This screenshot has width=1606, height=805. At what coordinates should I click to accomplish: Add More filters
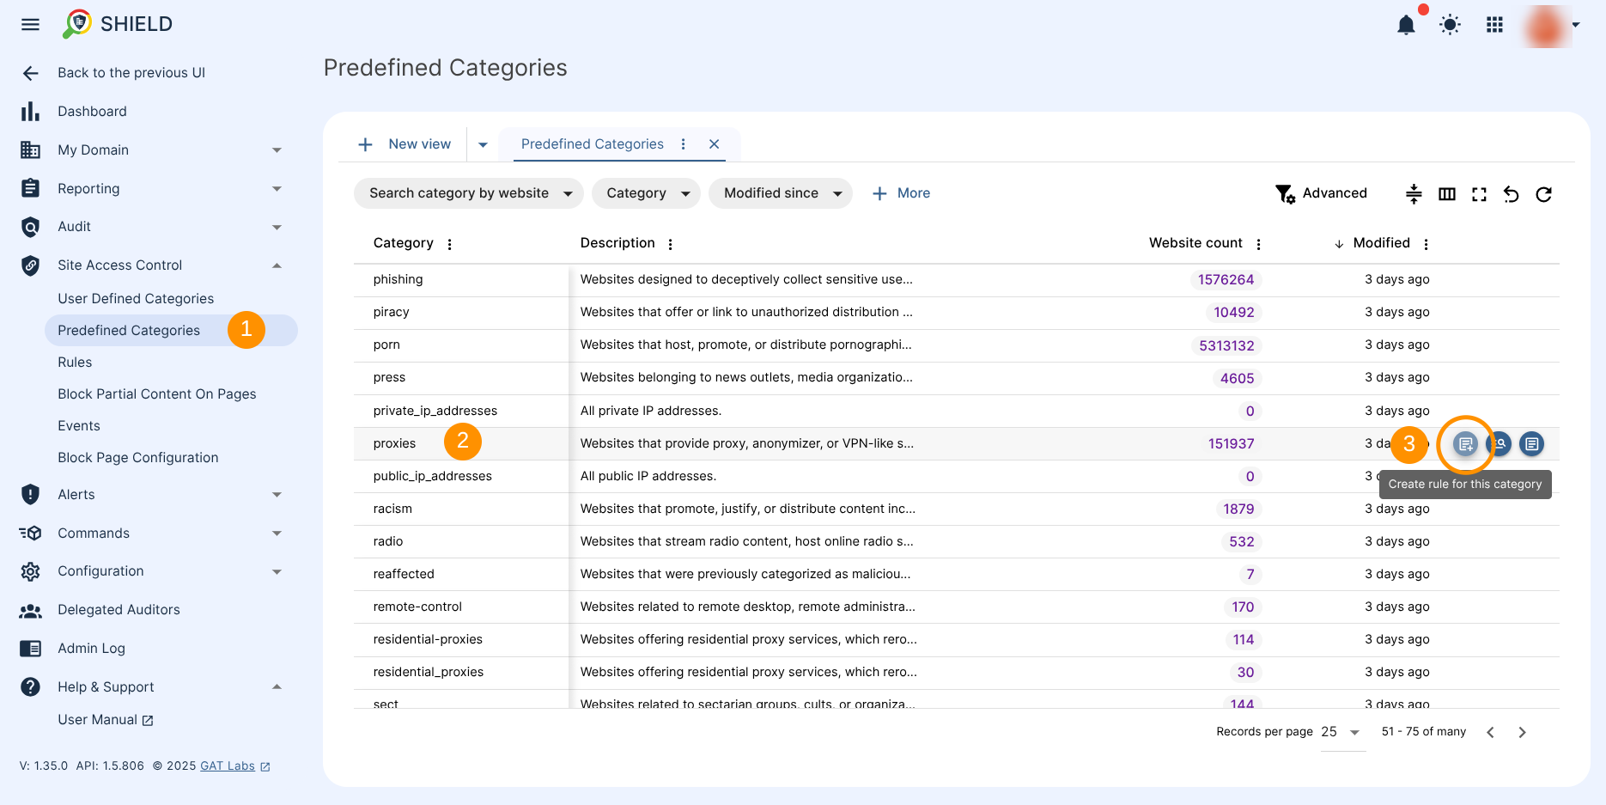coord(901,193)
